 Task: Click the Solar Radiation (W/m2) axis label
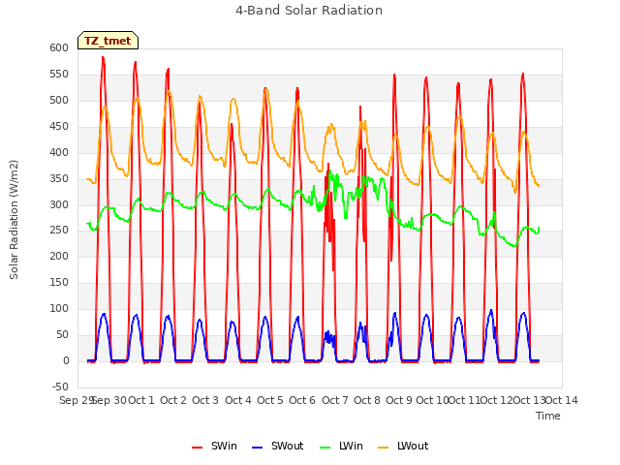(14, 220)
